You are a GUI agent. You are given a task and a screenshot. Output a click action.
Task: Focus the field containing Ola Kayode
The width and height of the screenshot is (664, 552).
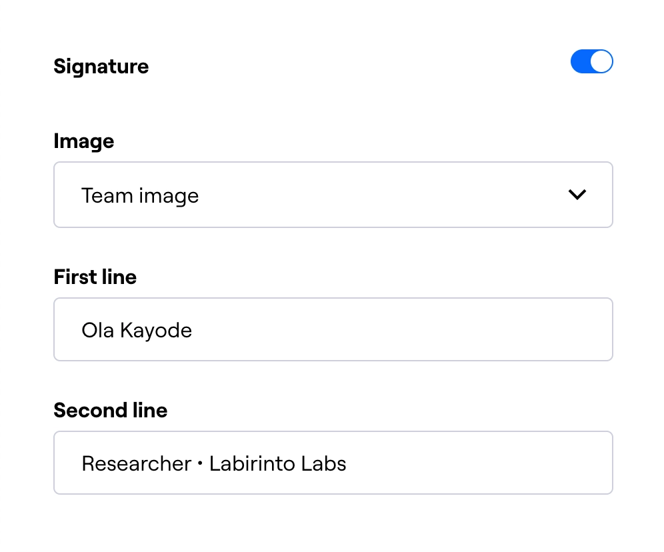click(333, 329)
